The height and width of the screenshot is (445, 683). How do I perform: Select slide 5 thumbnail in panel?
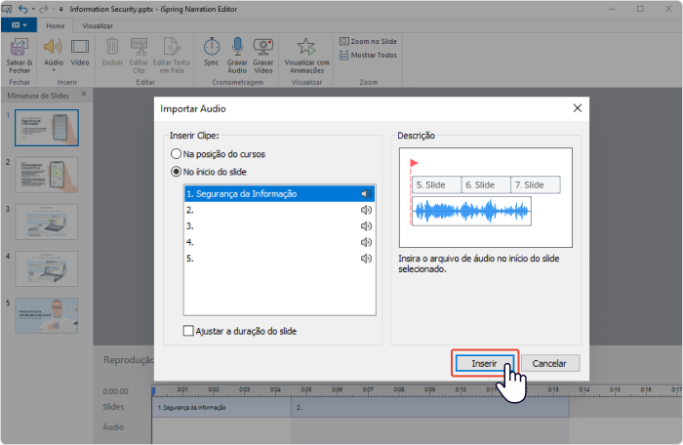point(47,315)
